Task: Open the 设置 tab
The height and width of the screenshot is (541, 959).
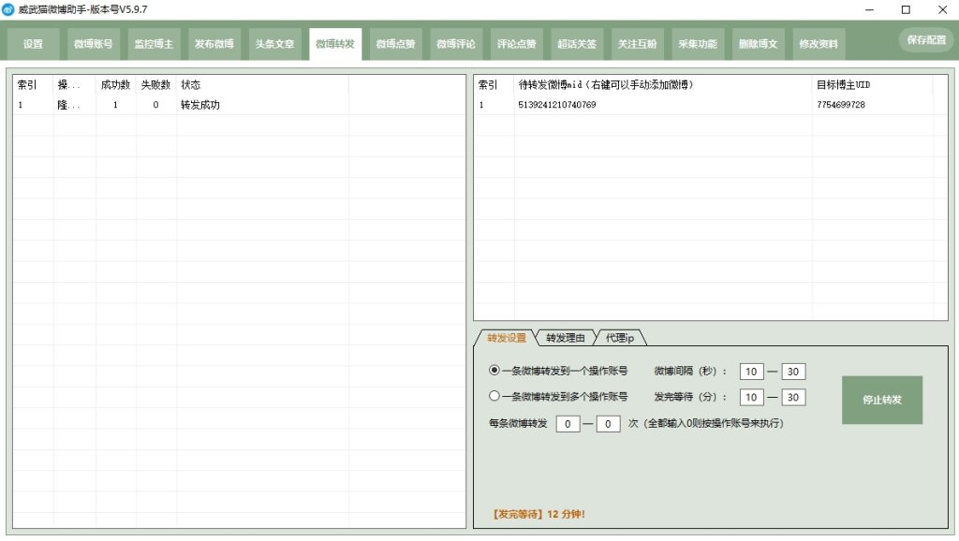Action: click(34, 44)
